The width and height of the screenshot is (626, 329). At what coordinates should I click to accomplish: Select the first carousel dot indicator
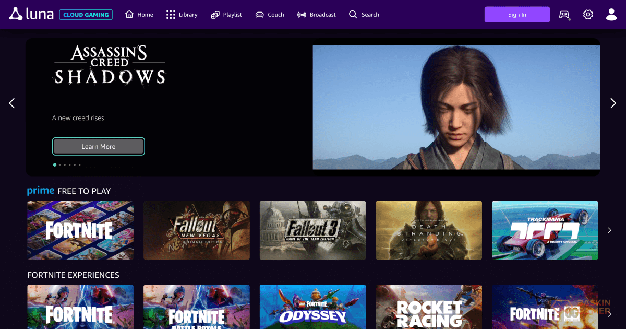pos(55,164)
